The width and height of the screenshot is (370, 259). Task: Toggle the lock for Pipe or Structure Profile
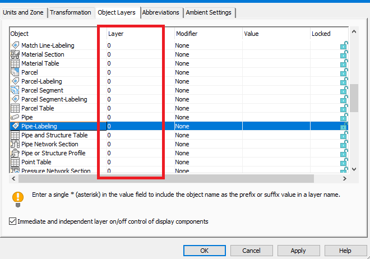click(x=344, y=153)
